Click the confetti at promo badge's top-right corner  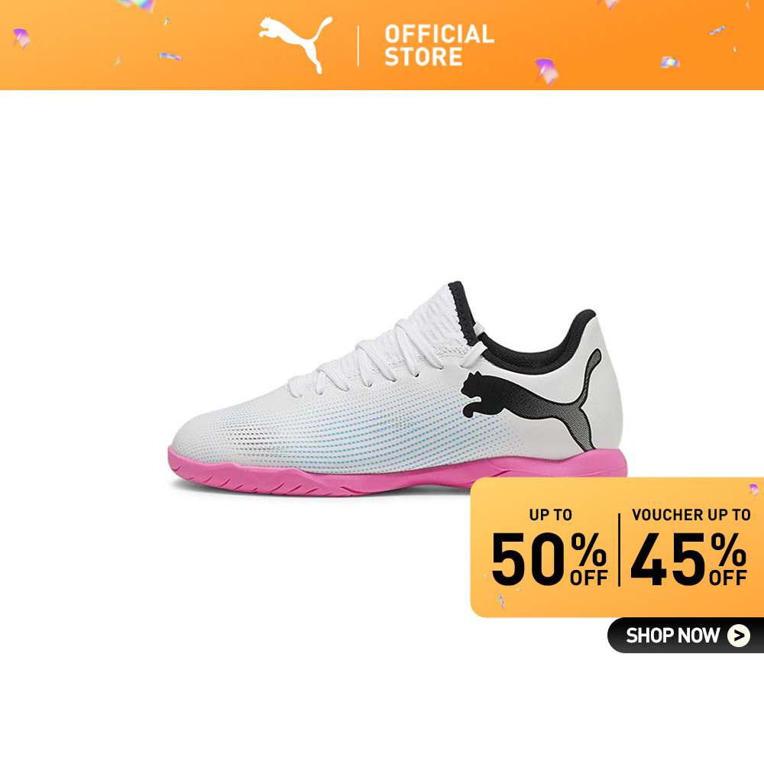click(754, 489)
